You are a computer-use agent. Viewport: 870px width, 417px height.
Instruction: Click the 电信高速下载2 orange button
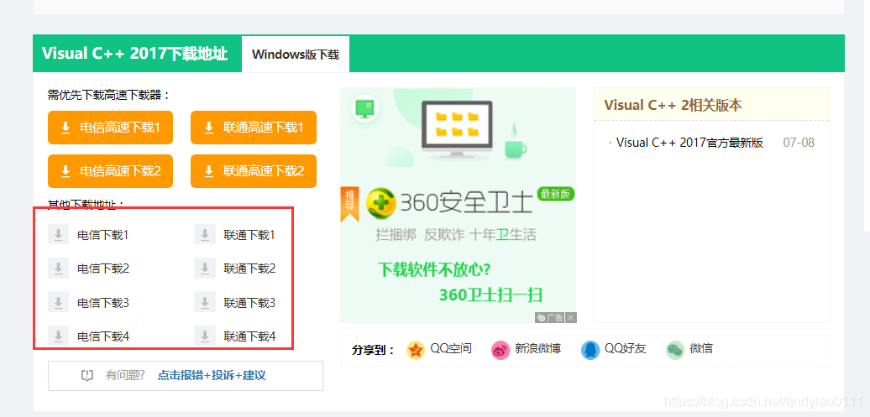coord(110,171)
